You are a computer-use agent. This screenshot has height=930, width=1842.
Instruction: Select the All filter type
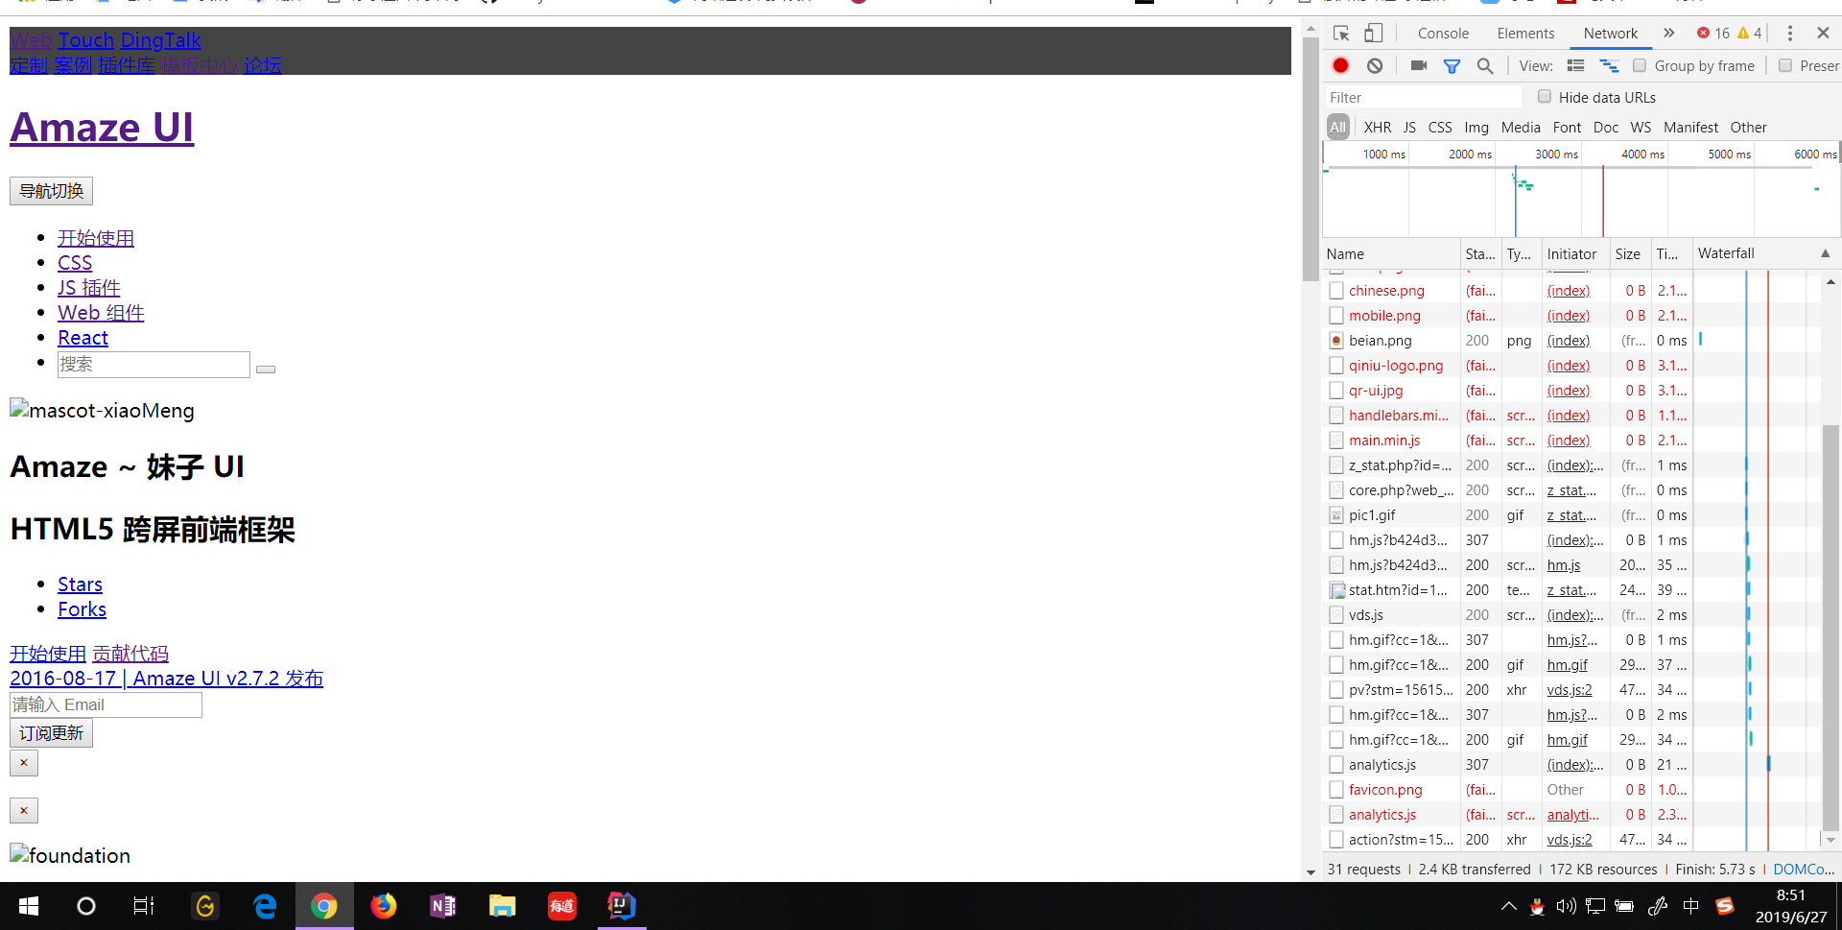[x=1338, y=128]
